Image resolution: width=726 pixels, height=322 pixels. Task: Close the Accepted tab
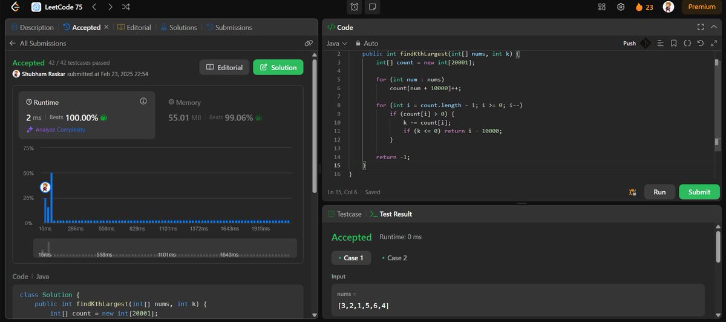tap(106, 27)
